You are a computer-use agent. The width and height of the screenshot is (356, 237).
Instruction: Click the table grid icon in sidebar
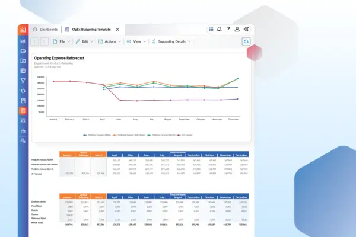tap(23, 71)
